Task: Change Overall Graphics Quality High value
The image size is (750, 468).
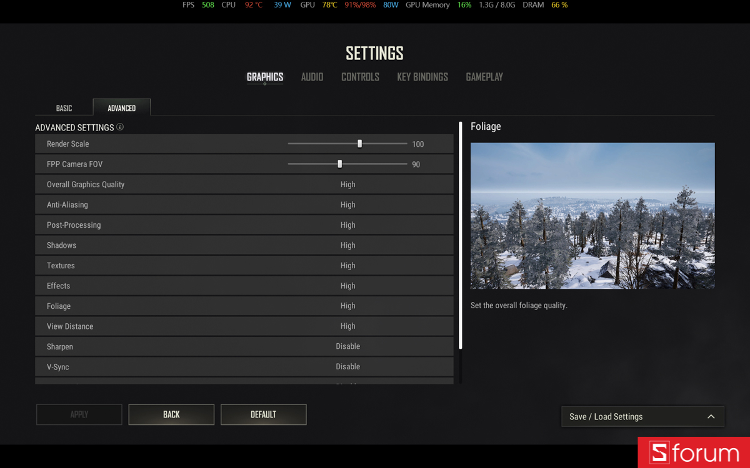Action: (348, 185)
